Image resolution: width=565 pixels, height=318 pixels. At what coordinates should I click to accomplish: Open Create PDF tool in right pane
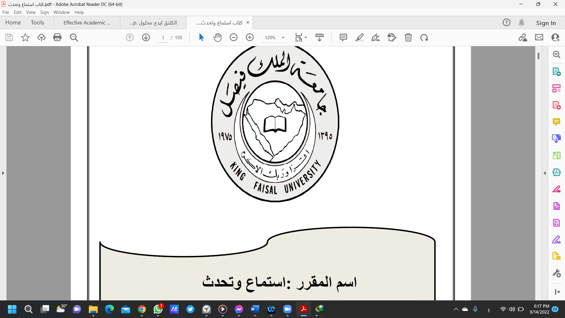click(556, 105)
